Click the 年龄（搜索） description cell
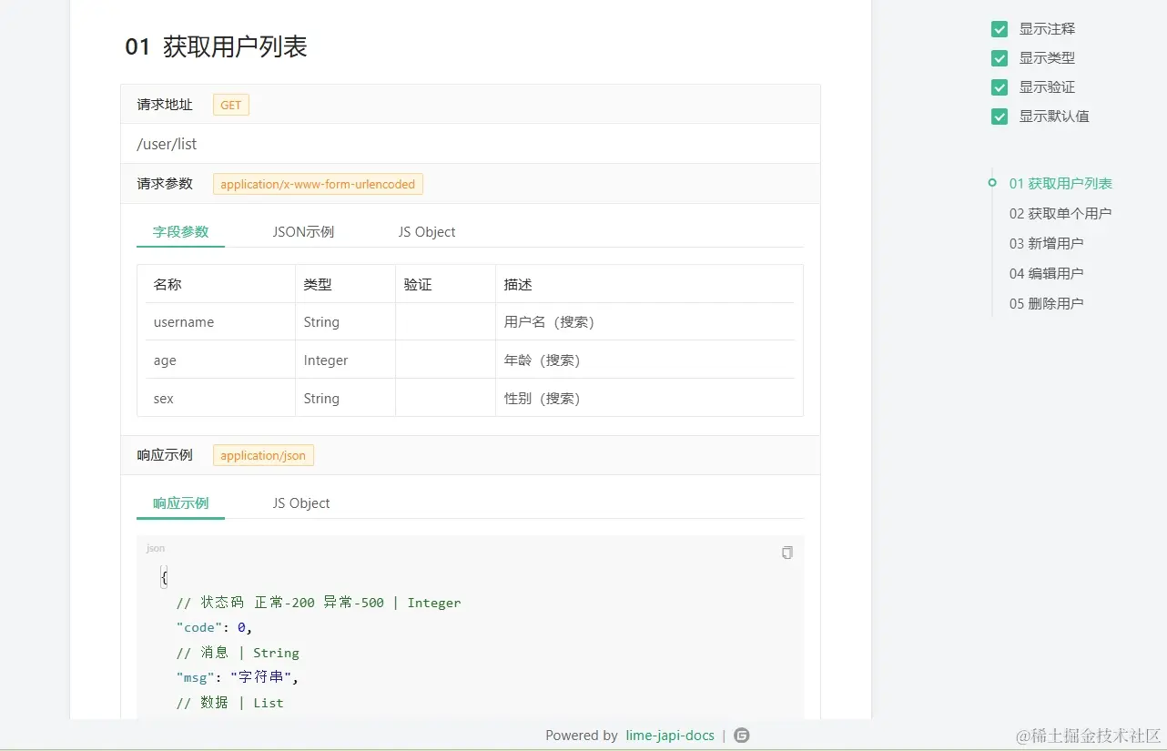Image resolution: width=1167 pixels, height=751 pixels. [644, 360]
